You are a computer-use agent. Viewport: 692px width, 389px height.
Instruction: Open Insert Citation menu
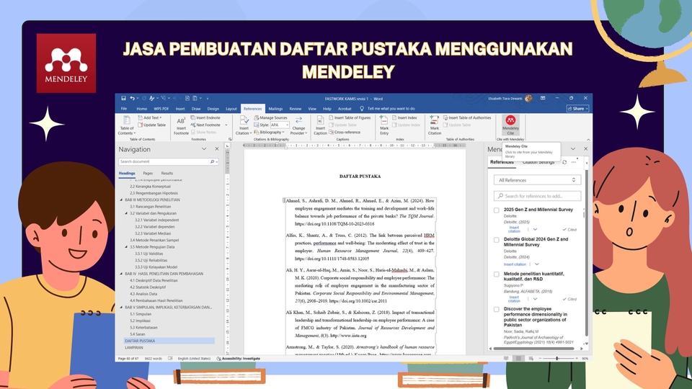(x=244, y=125)
